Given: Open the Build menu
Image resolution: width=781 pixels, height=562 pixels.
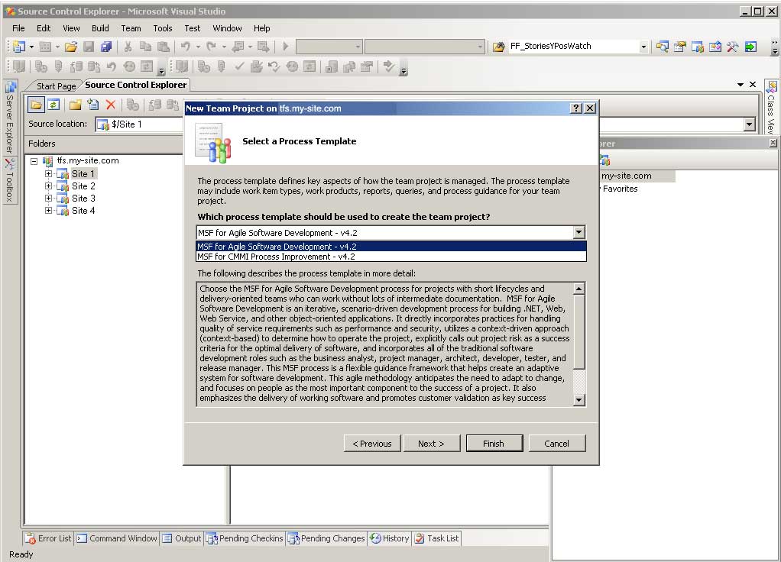Looking at the screenshot, I should (x=100, y=28).
